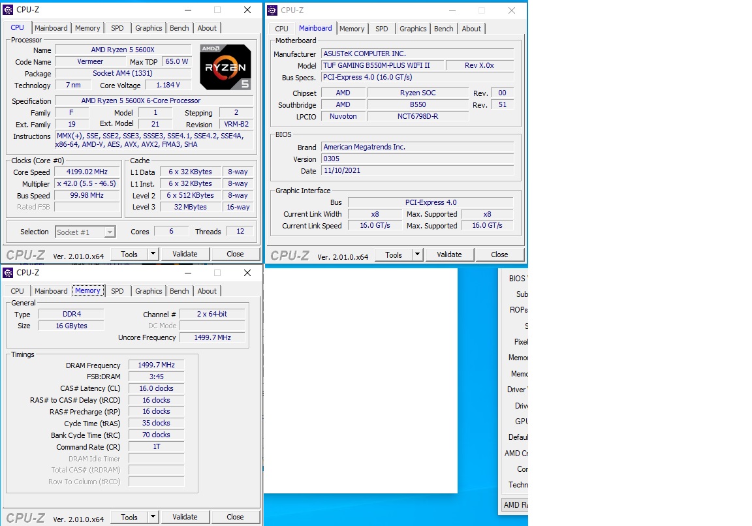The width and height of the screenshot is (752, 526).
Task: Click the CAS# Latency value 16.0 clocks
Action: pos(157,388)
